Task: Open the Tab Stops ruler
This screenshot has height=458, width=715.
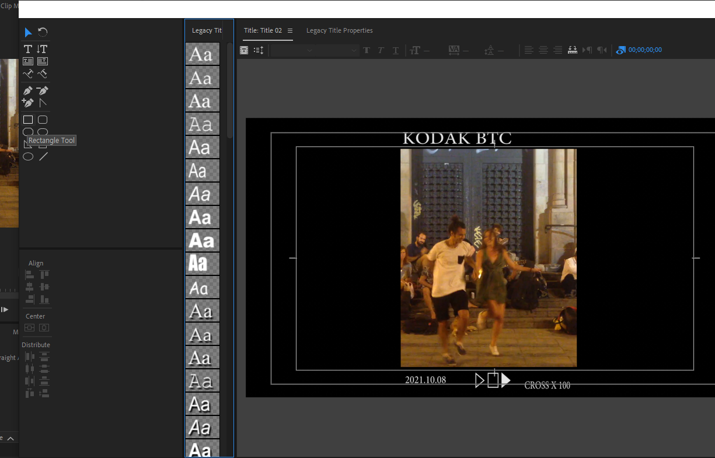Action: point(572,50)
